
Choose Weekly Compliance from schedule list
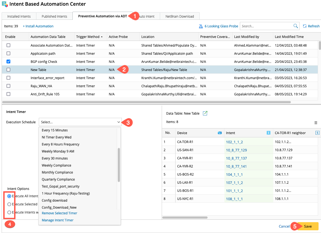pos(56,165)
